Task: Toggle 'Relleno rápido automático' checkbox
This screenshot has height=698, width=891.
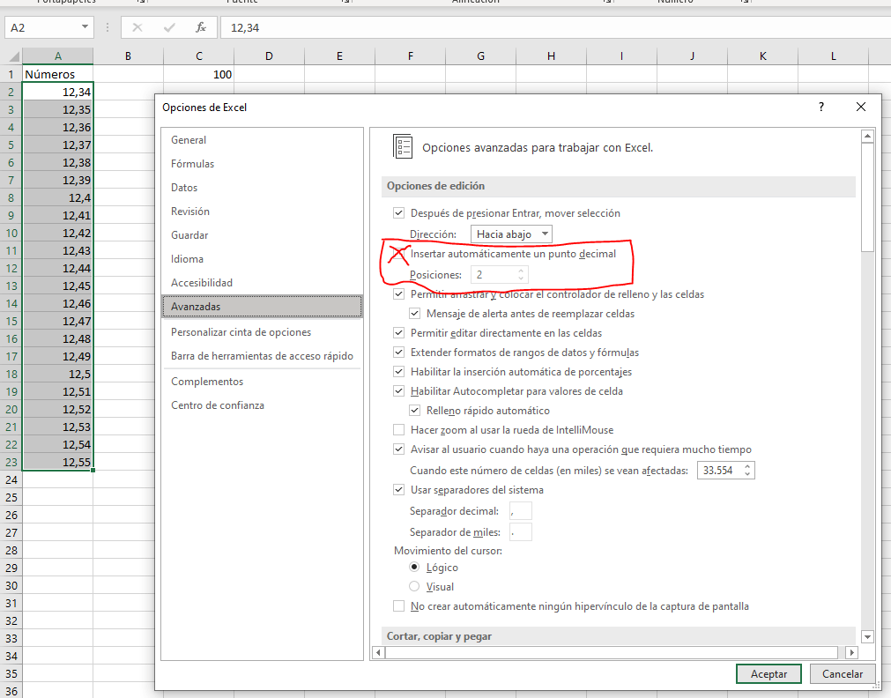Action: [415, 411]
